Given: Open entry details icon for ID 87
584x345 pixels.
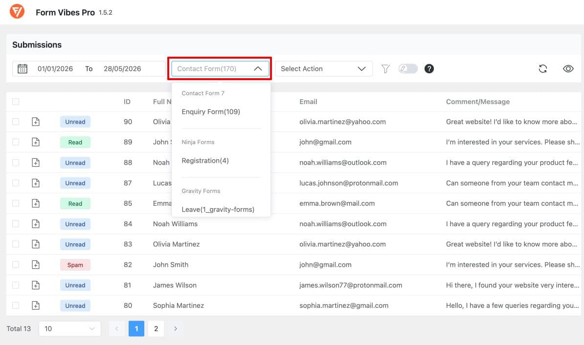Looking at the screenshot, I should coord(35,183).
